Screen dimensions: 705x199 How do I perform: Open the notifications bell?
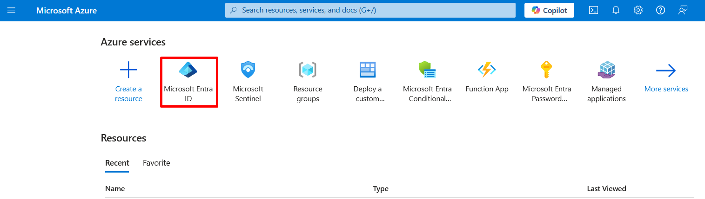(616, 10)
